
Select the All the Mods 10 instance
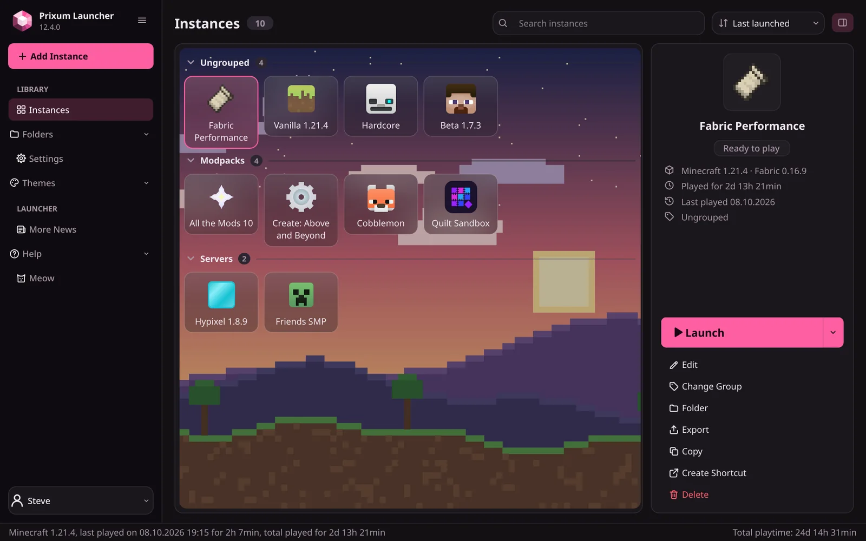coord(221,204)
